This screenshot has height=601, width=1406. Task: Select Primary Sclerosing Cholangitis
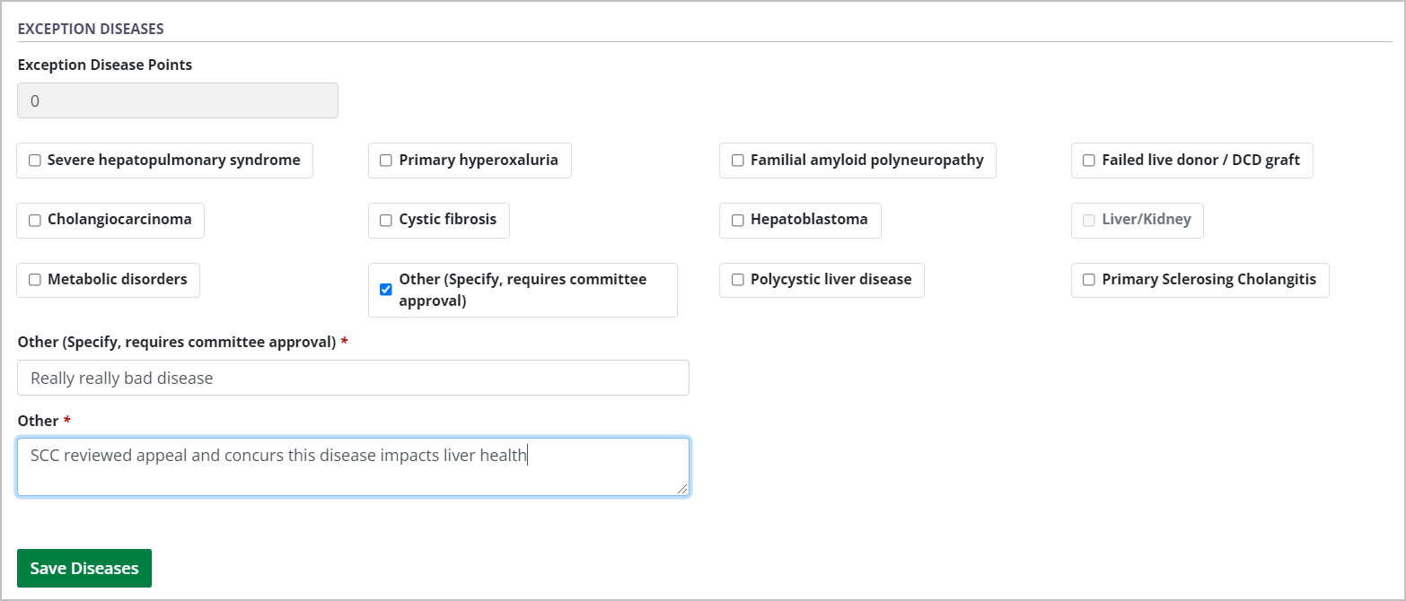pyautogui.click(x=1089, y=279)
